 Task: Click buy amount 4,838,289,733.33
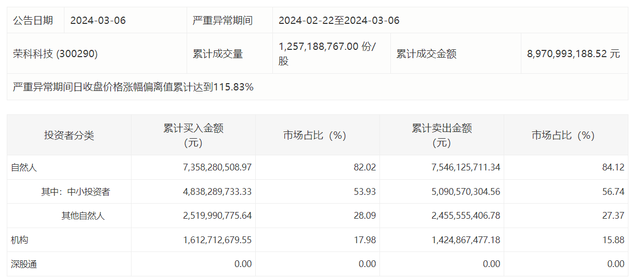coord(217,192)
